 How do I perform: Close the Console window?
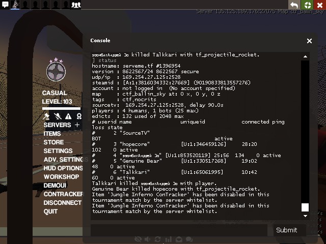[x=309, y=41]
